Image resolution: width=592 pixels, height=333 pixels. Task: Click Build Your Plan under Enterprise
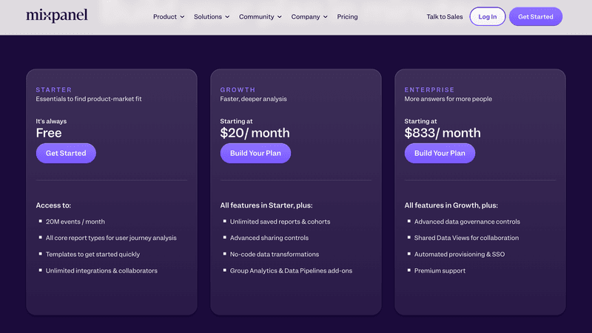click(440, 153)
